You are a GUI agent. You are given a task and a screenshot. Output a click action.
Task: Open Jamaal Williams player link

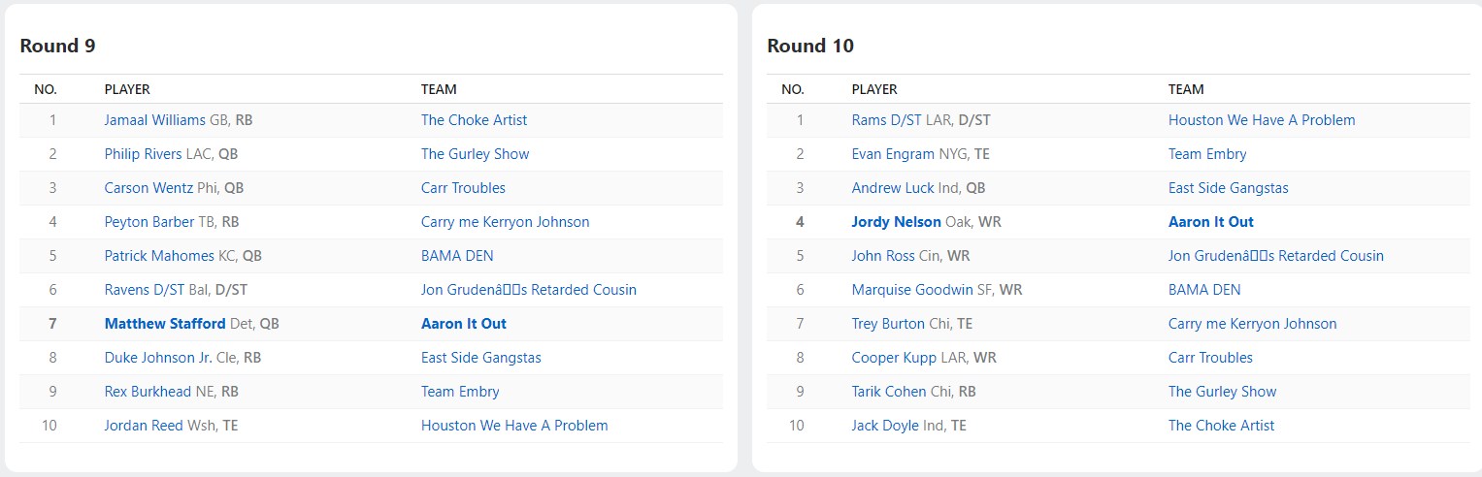pos(154,120)
